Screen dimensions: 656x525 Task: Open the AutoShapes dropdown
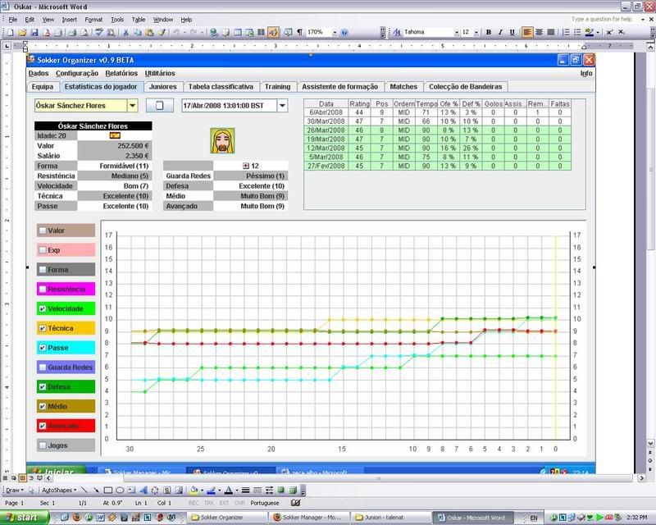tap(59, 490)
